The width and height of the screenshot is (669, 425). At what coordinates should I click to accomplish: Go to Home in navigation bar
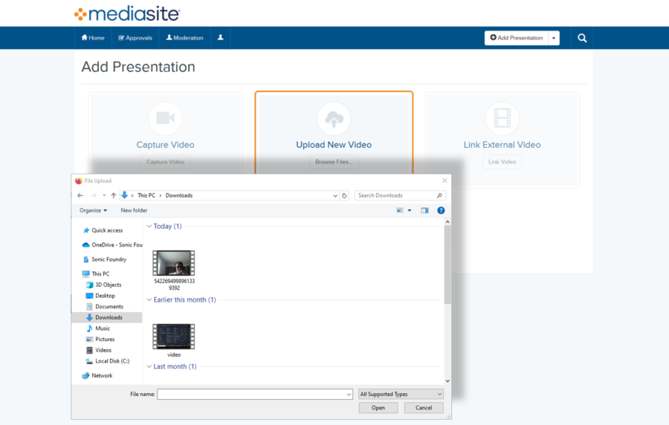click(93, 37)
